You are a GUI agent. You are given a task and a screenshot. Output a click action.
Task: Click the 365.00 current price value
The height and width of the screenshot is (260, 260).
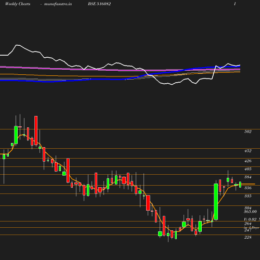pyautogui.click(x=250, y=212)
